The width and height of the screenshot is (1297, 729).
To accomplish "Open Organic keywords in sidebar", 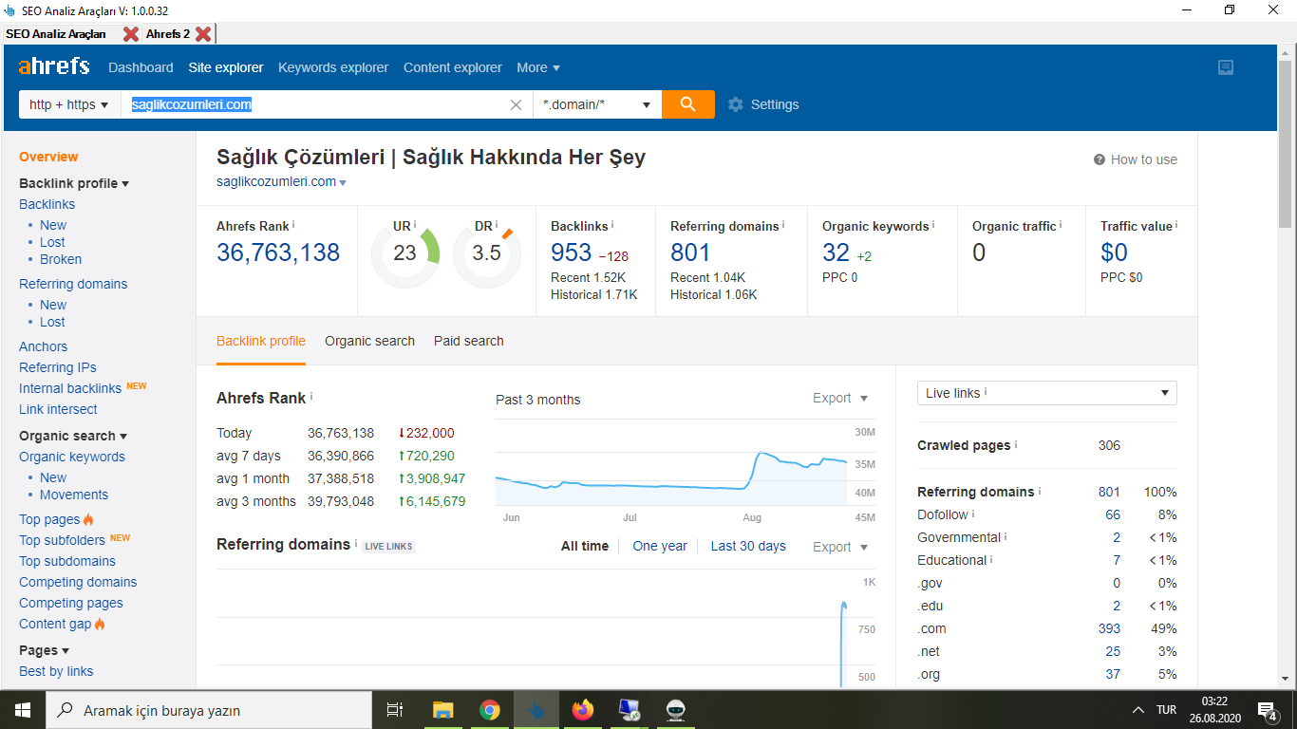I will [72, 457].
